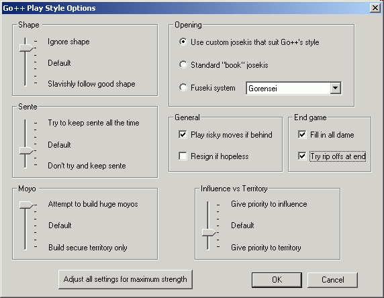The width and height of the screenshot is (384, 298).
Task: Open the Gorensei fuseki dropdown arrow
Action: click(335, 88)
